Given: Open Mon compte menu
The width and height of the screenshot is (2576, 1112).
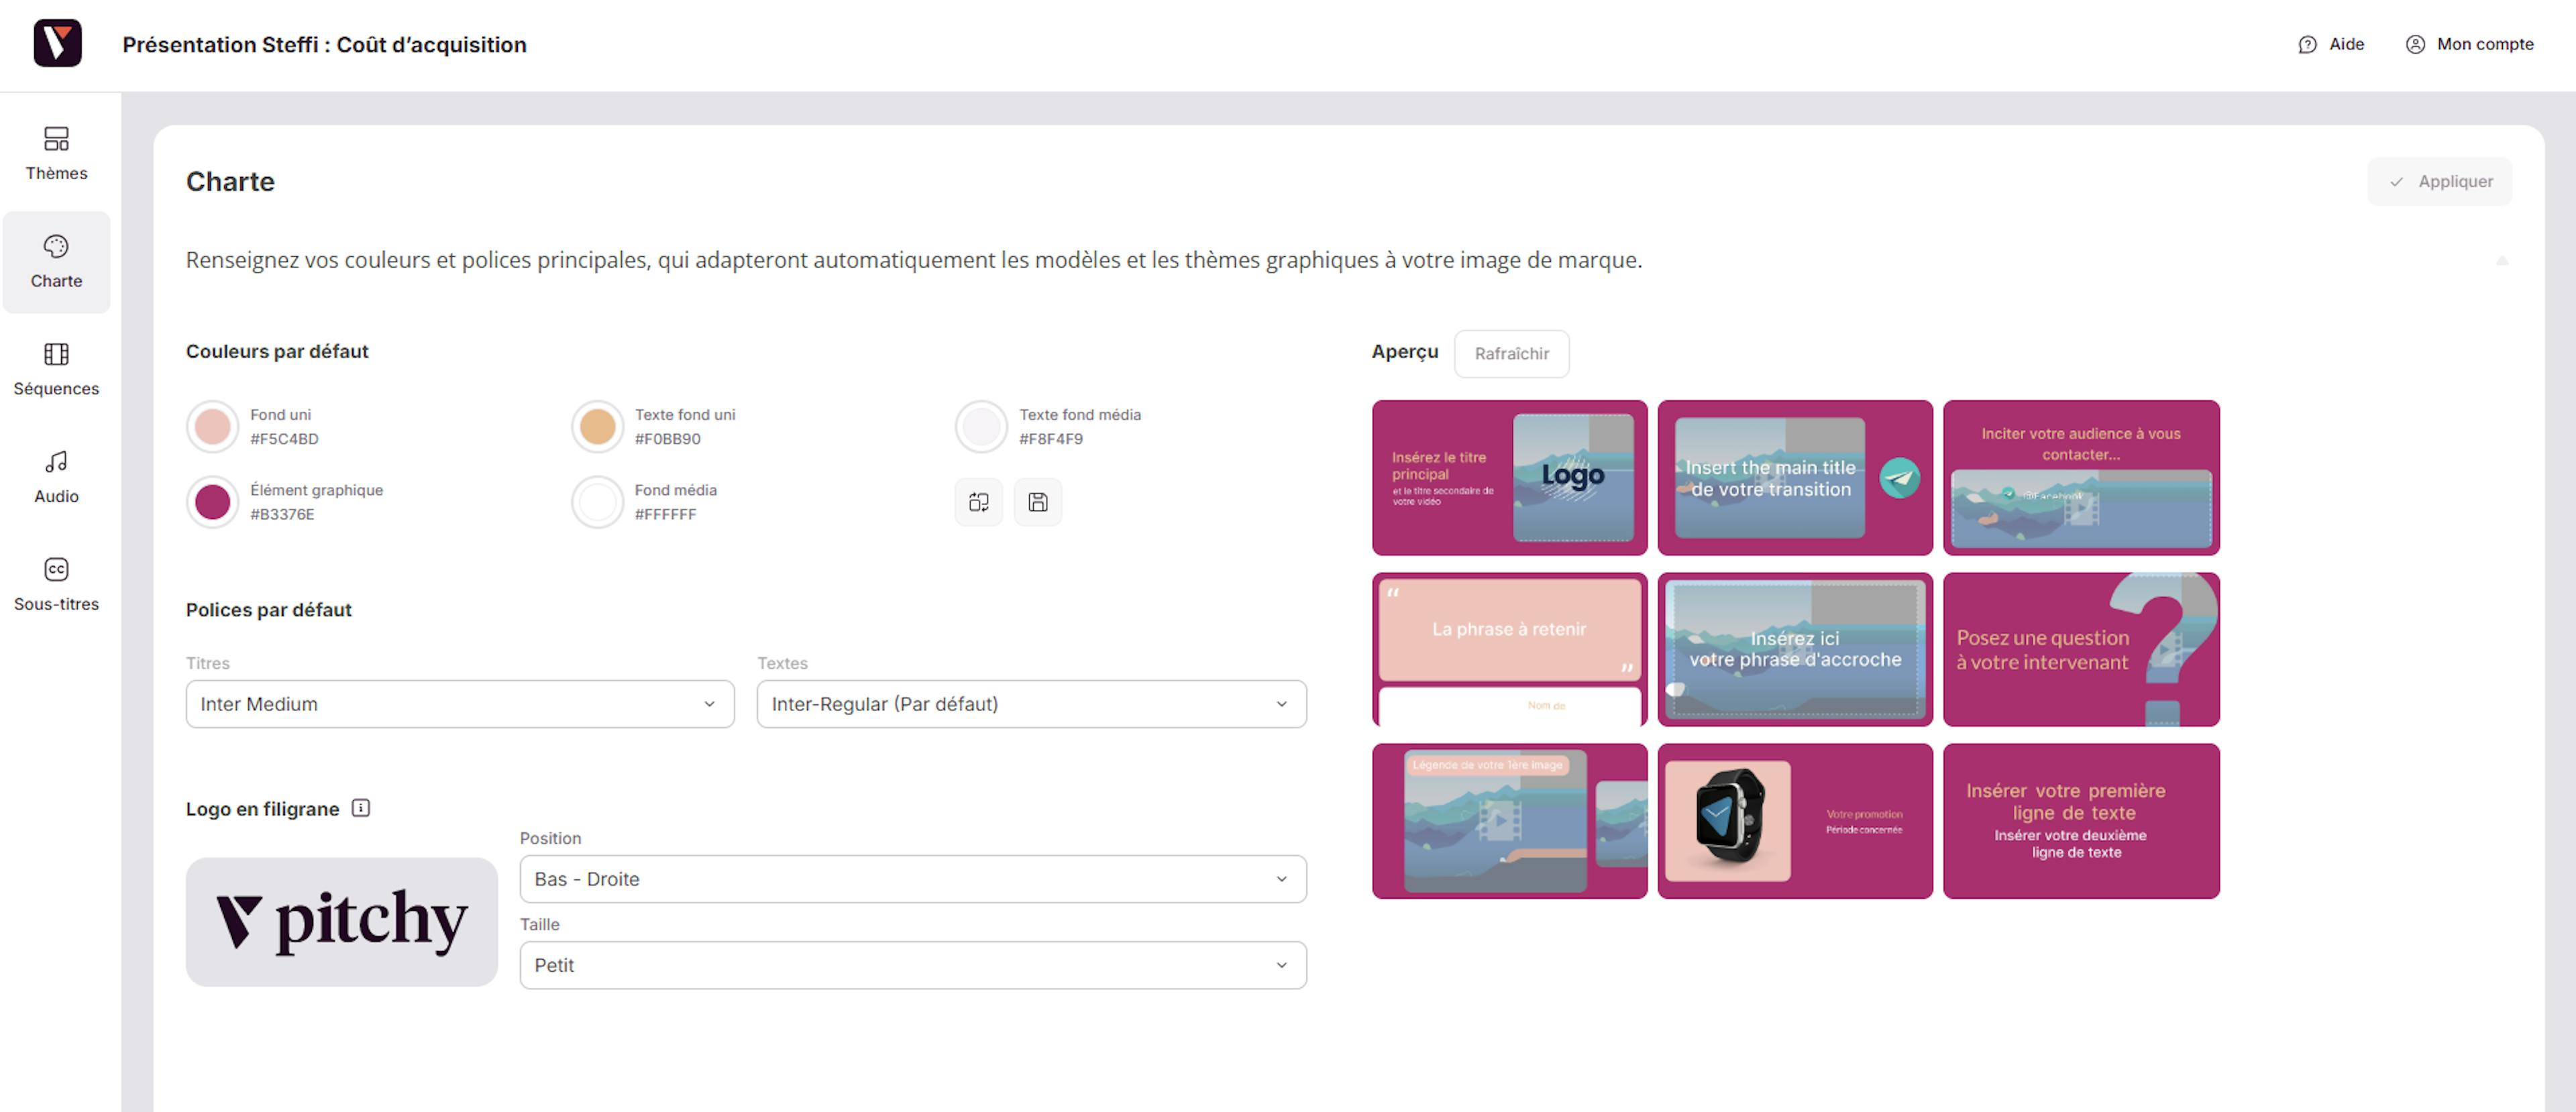Looking at the screenshot, I should tap(2470, 44).
